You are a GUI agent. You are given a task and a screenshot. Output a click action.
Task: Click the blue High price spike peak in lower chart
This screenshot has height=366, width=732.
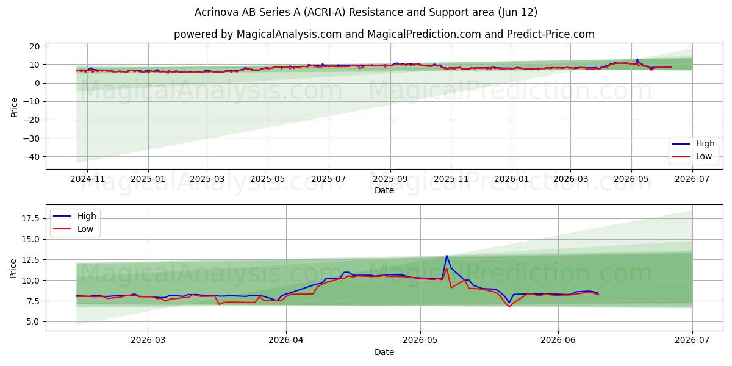(447, 256)
